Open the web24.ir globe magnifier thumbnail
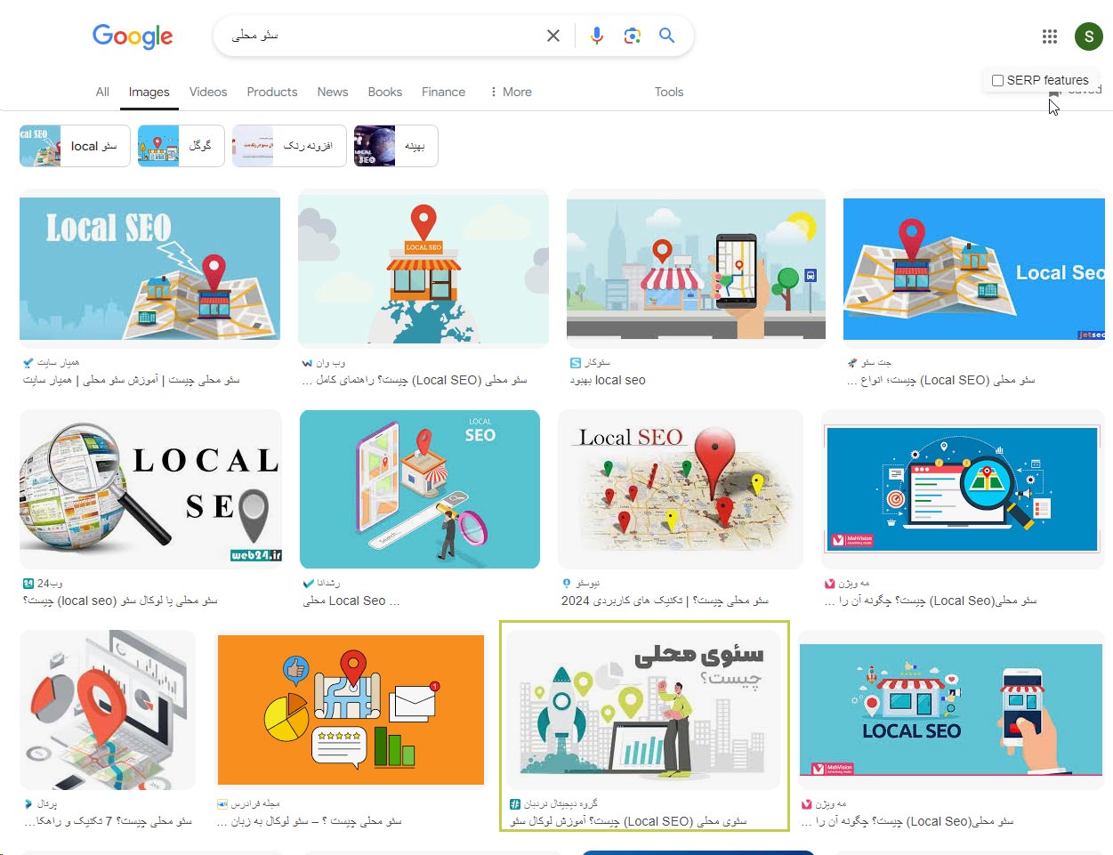 [151, 491]
